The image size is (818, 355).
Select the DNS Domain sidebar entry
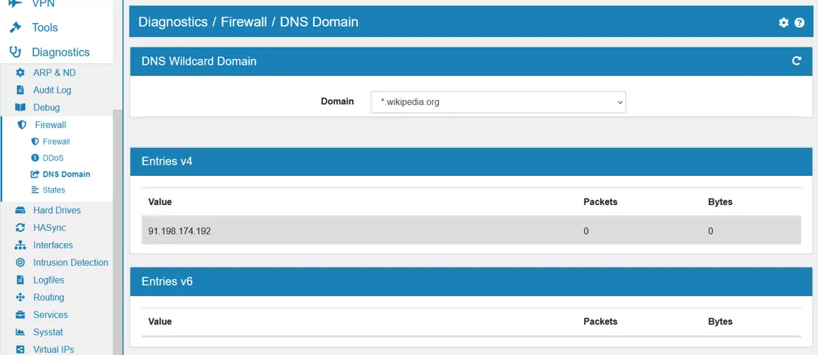click(x=67, y=174)
